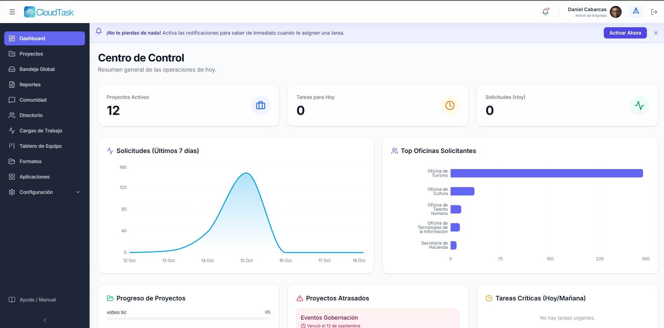Image resolution: width=664 pixels, height=328 pixels.
Task: Open Proyectos in sidebar
Action: [x=44, y=54]
